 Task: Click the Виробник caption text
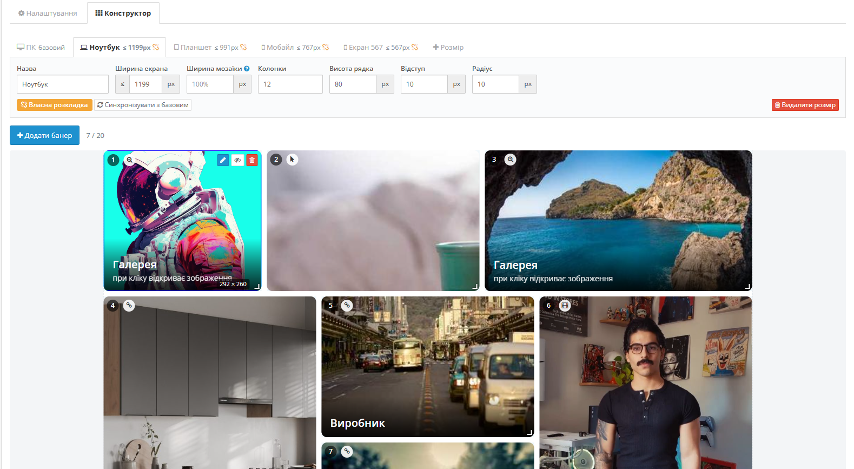point(358,423)
